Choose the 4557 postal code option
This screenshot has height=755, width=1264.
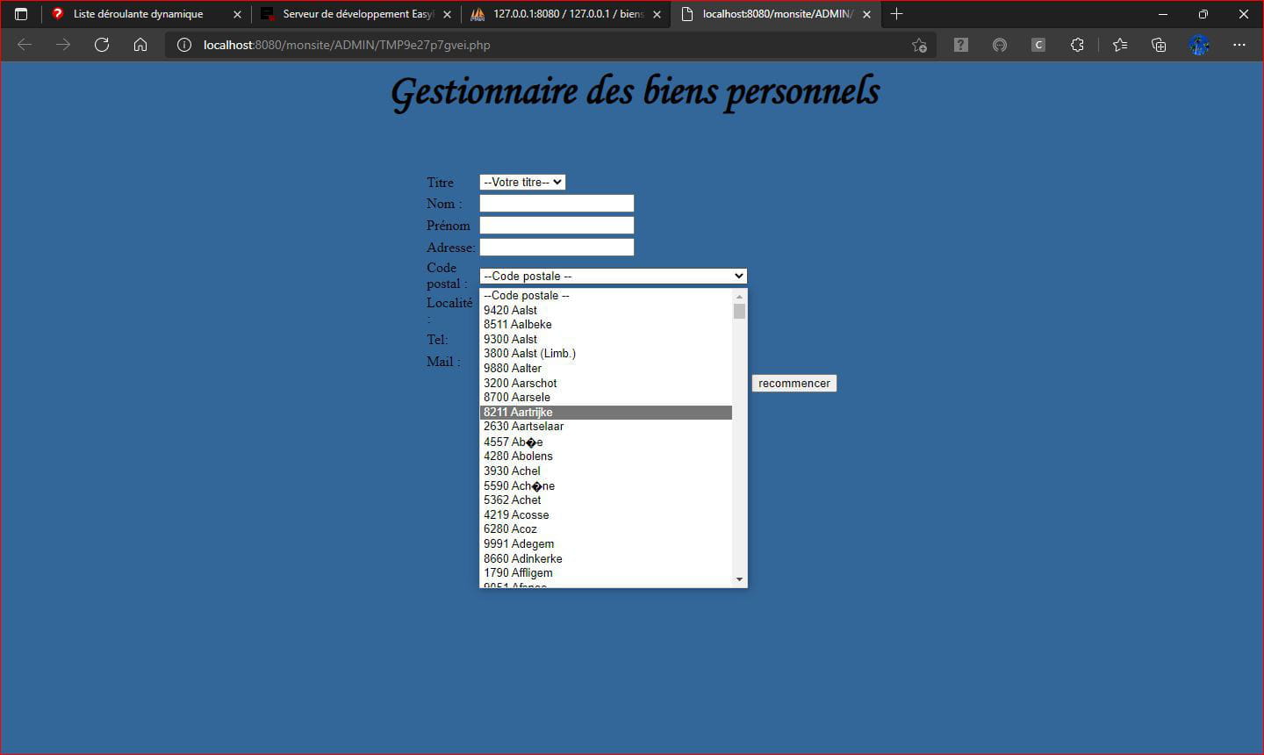[x=606, y=442]
